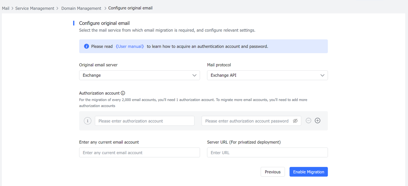Screen dimensions: 408x186
Task: Focus the Server URL input field
Action: point(267,153)
